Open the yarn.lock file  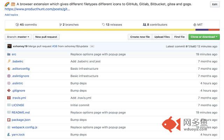tap(18, 134)
